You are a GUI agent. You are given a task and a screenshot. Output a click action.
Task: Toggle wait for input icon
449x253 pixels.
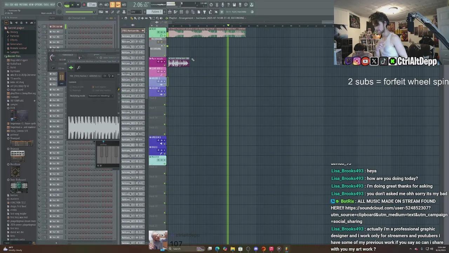[x=107, y=5]
